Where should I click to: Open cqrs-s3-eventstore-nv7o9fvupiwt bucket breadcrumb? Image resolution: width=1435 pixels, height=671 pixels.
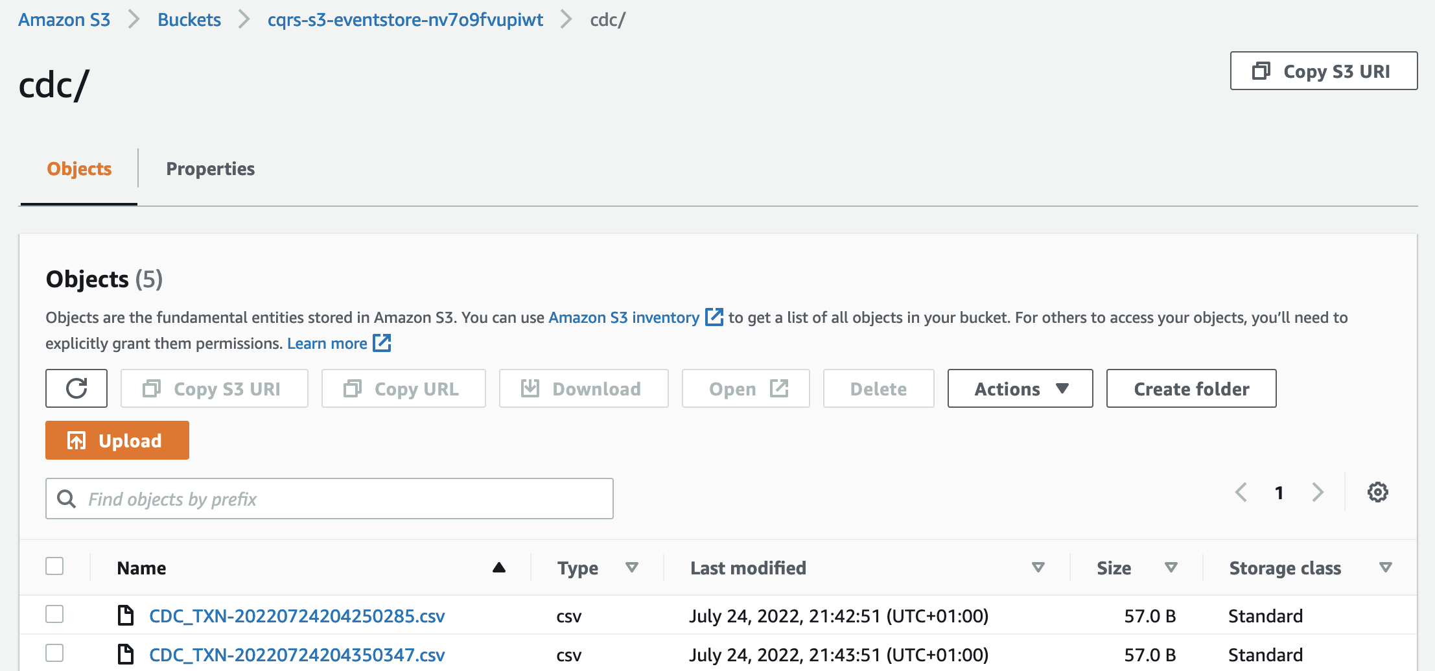[x=405, y=20]
